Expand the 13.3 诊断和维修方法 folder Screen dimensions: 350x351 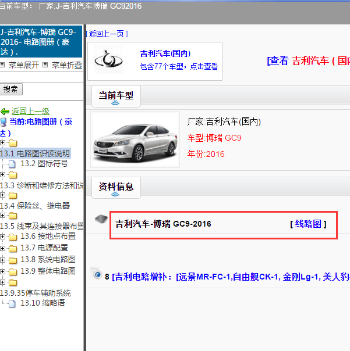pos(2,174)
